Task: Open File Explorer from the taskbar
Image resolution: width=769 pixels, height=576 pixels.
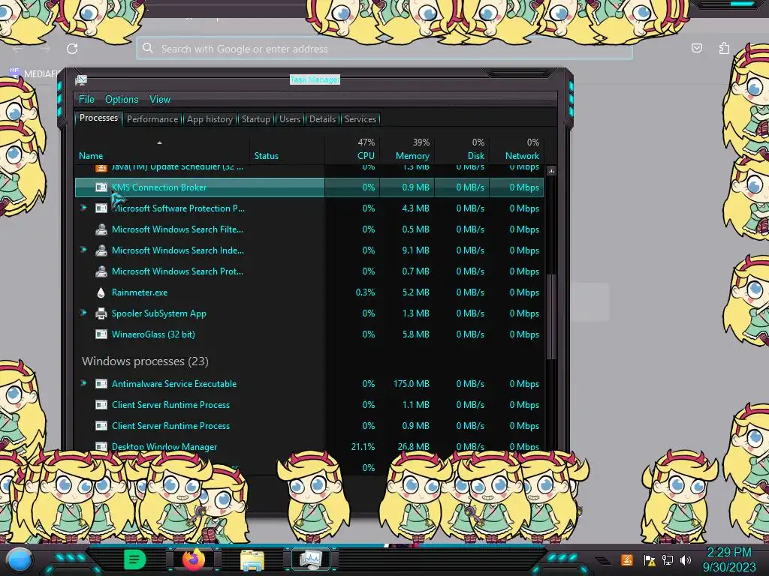Action: (252, 561)
